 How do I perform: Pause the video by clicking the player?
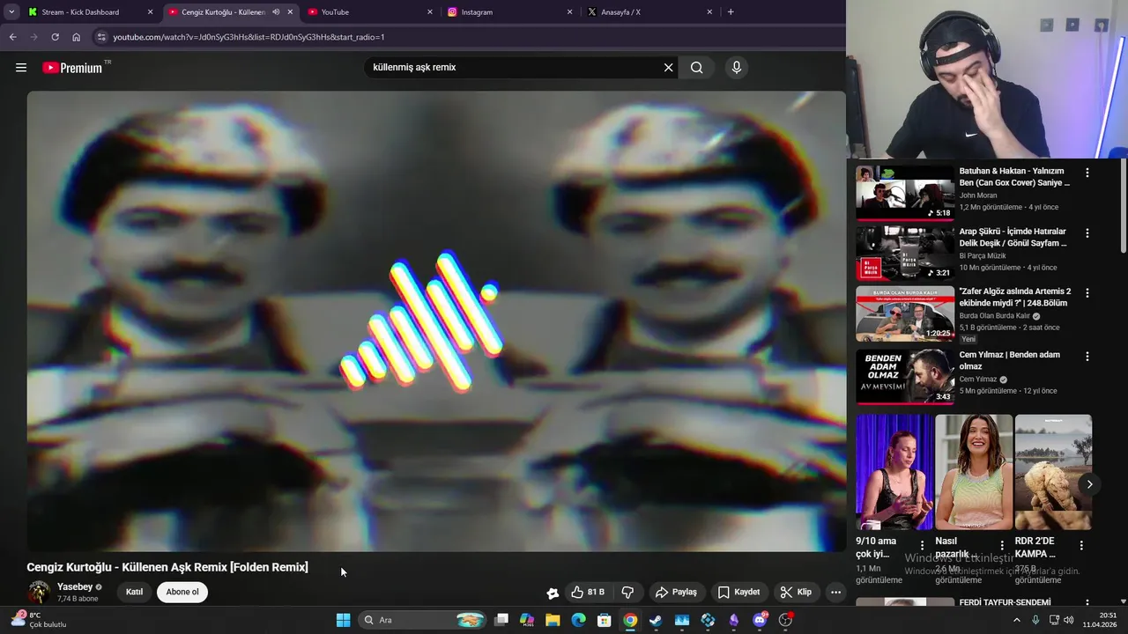pos(436,321)
